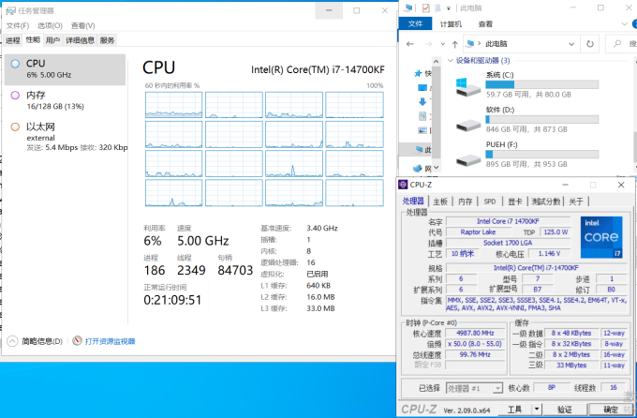Select Documents icon in navigation pane
The width and height of the screenshot is (637, 418).
422,116
